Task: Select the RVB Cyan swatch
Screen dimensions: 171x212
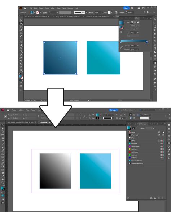Action: point(146,143)
